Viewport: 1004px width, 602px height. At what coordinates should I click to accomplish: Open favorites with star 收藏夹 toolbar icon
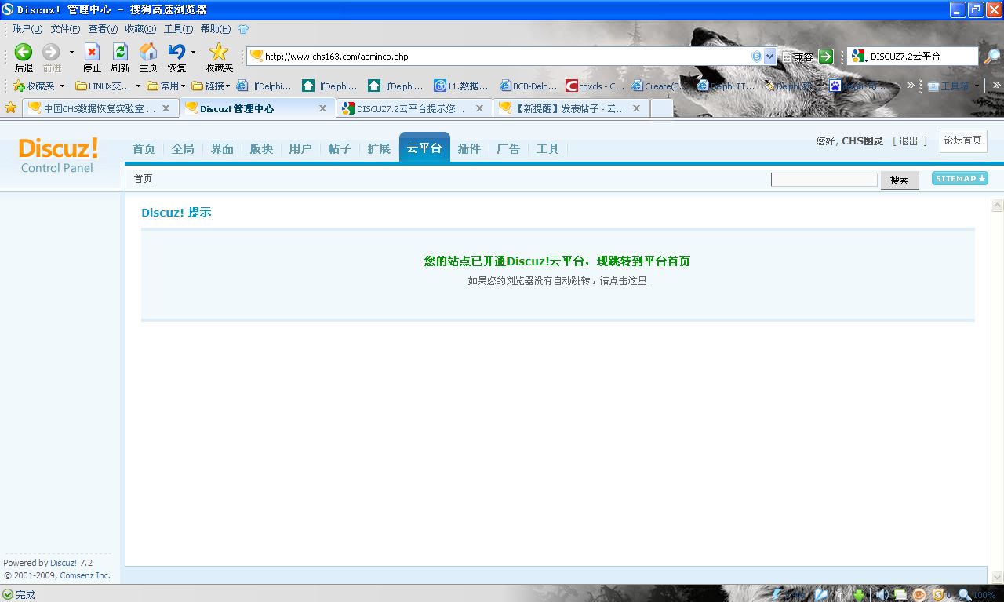click(x=219, y=53)
